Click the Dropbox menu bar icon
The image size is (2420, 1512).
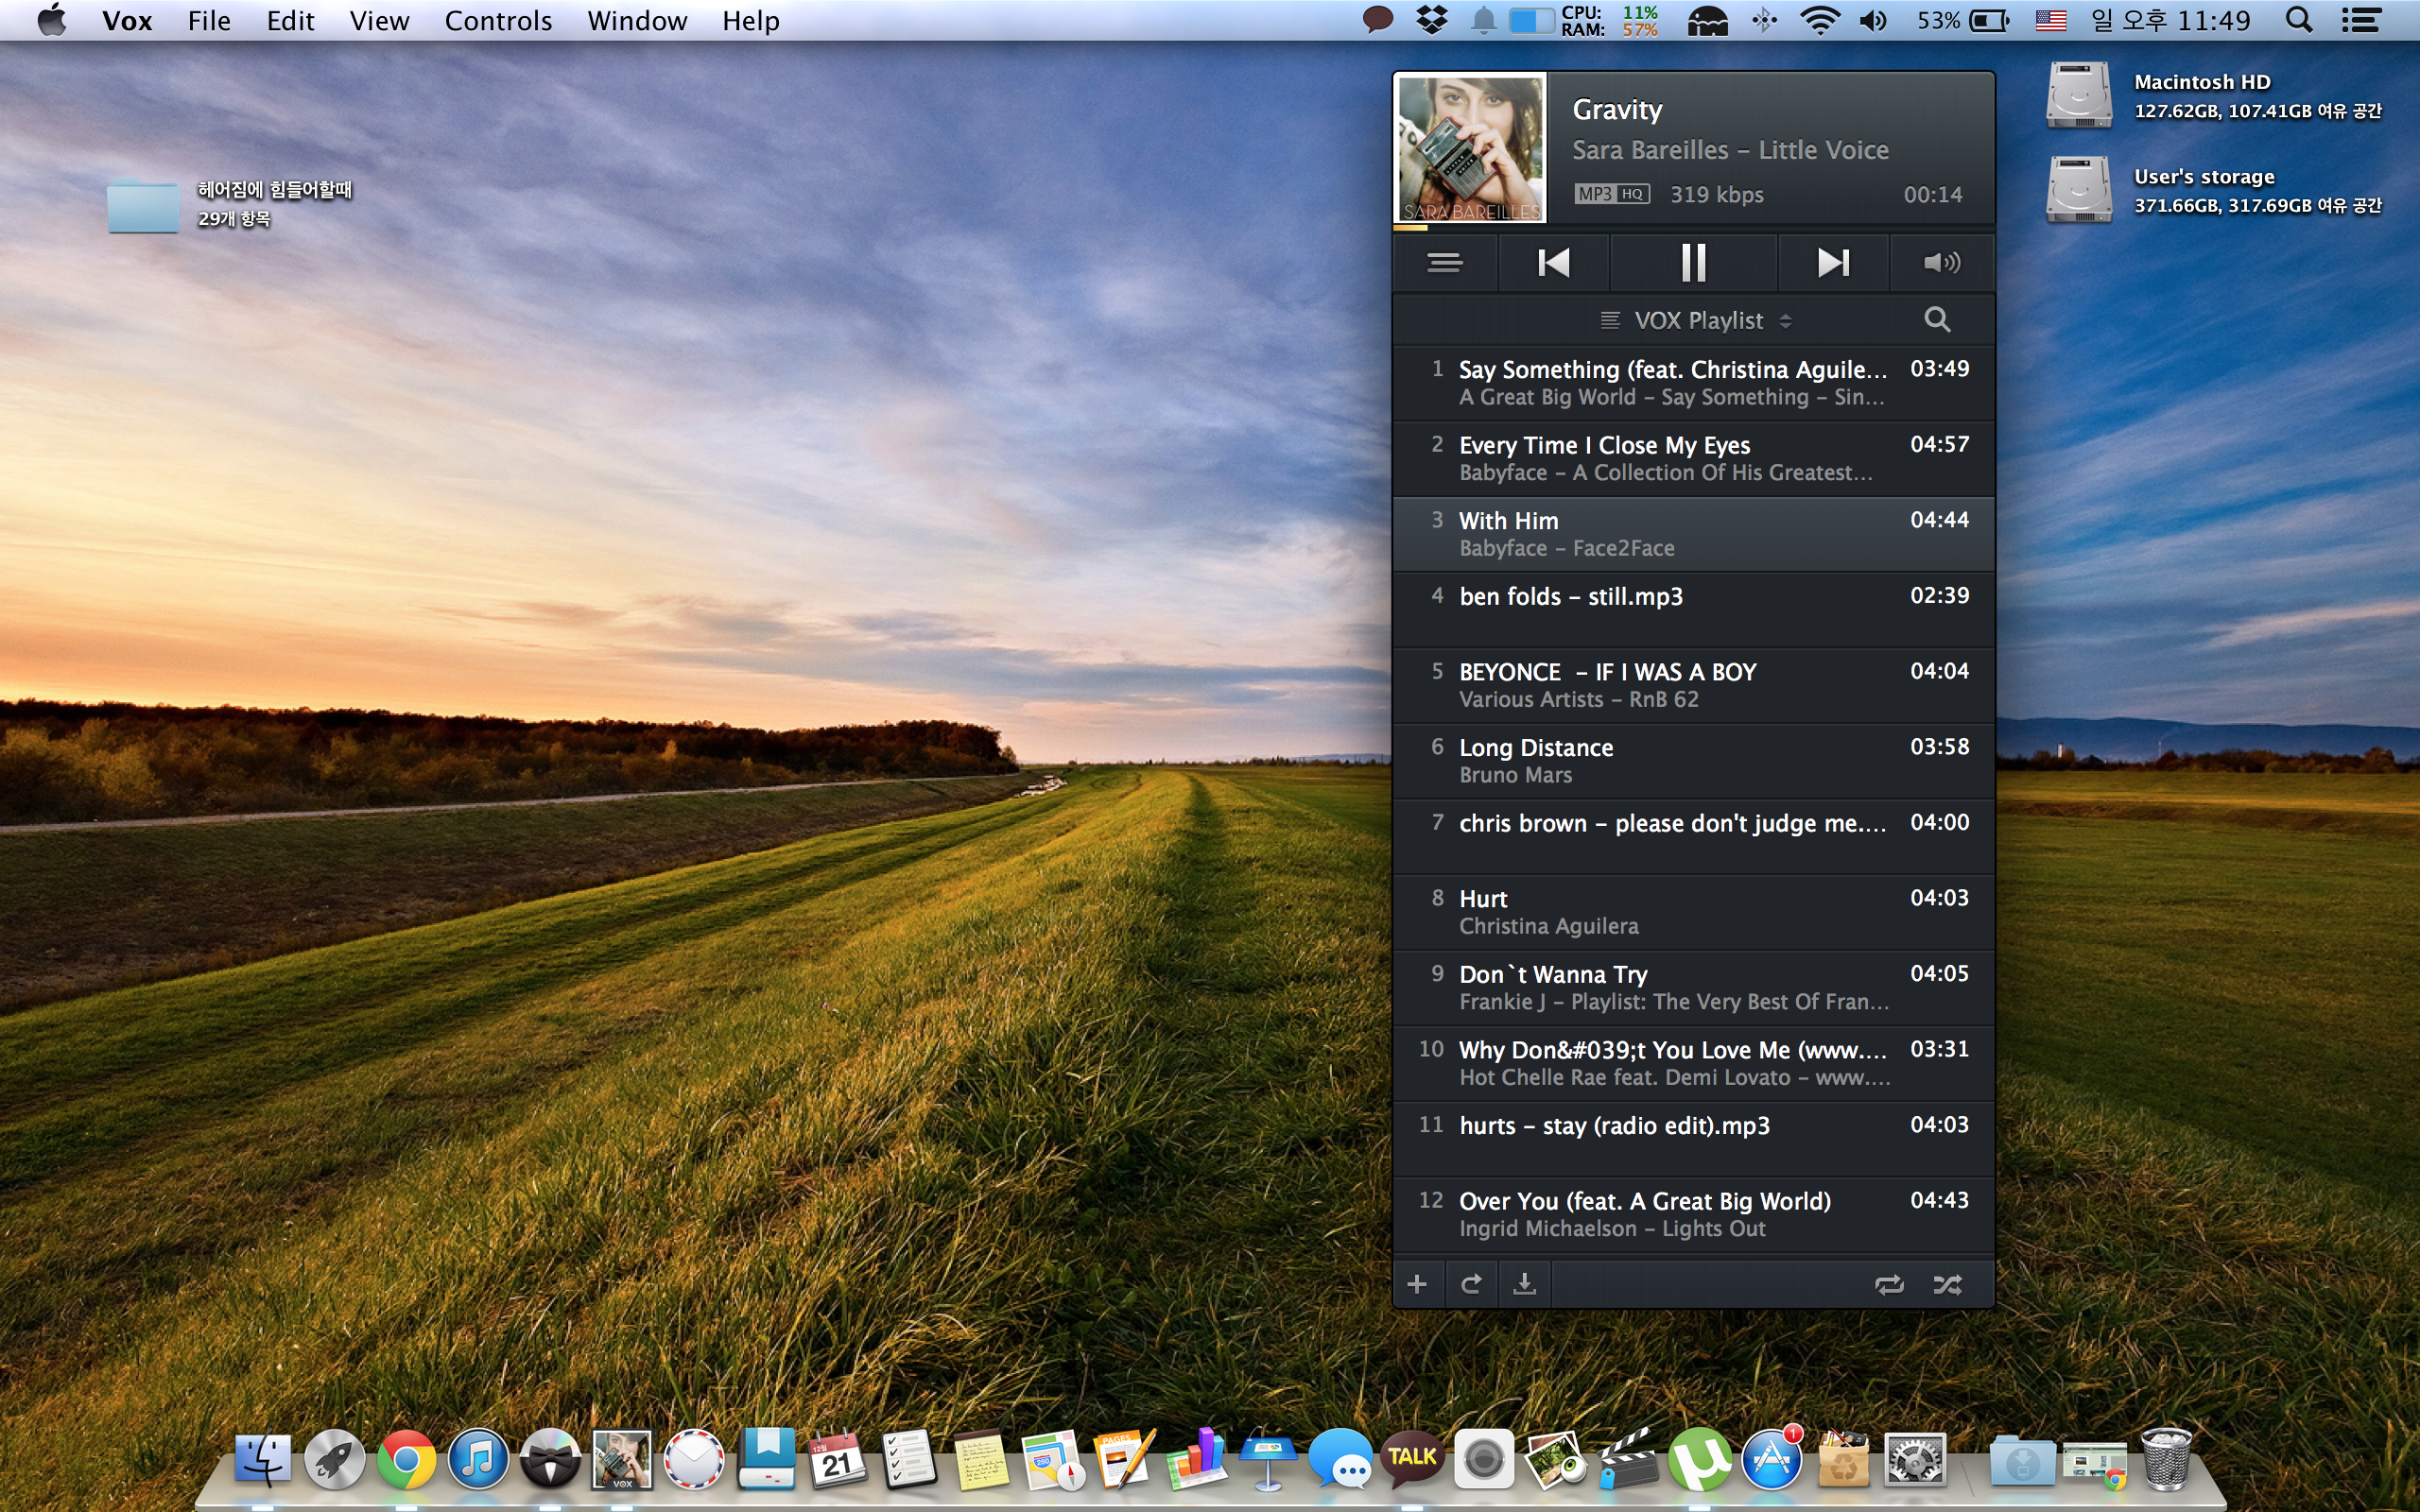(x=1432, y=20)
